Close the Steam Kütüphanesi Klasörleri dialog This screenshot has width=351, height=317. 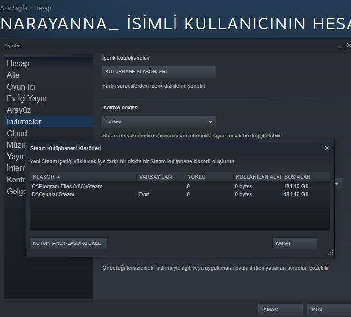coord(327,148)
